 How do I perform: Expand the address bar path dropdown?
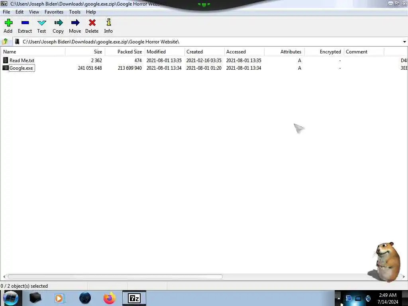point(404,41)
